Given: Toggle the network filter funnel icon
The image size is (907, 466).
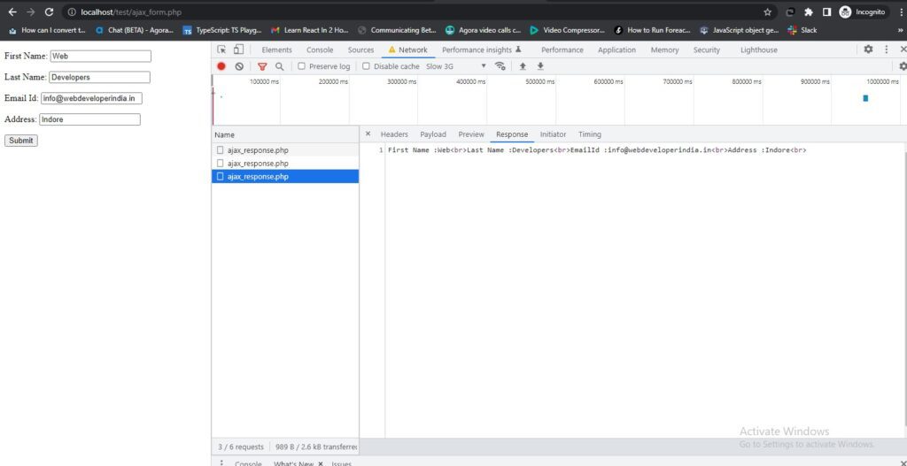Looking at the screenshot, I should tap(262, 66).
